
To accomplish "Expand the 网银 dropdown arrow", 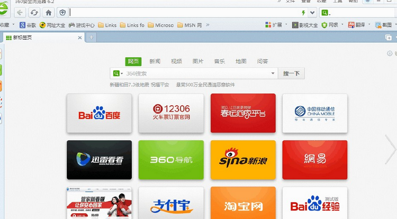I will (342, 24).
